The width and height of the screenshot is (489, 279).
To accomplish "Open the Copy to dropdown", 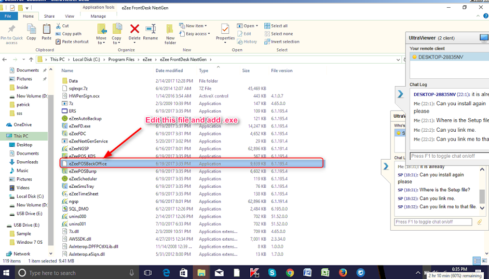I will pos(117,34).
